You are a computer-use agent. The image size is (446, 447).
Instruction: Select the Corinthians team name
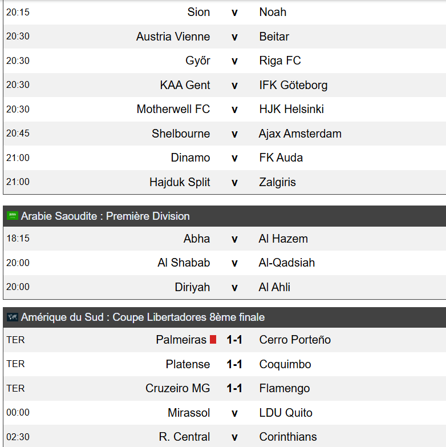click(x=288, y=437)
